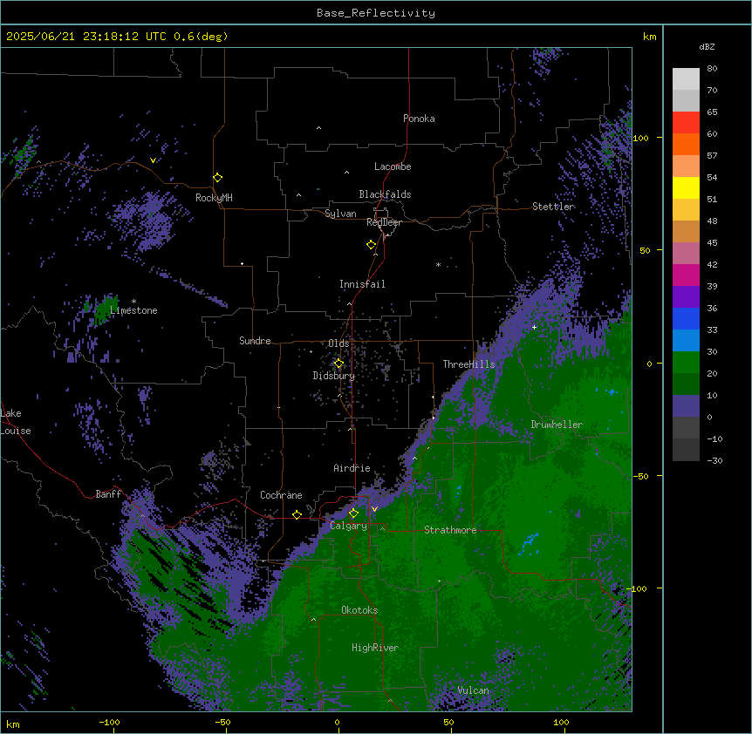Screen dimensions: 752x734
Task: Click the Ponoka city label
Action: (x=419, y=119)
